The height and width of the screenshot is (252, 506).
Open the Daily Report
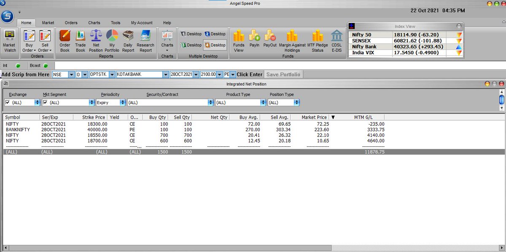pyautogui.click(x=128, y=41)
